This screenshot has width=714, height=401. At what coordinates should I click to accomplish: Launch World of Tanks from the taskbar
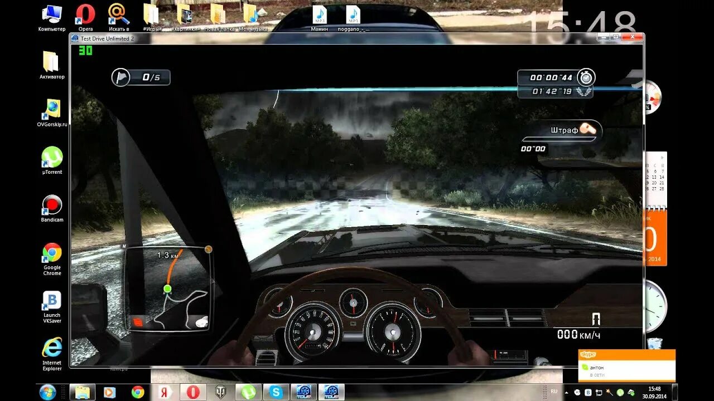[221, 392]
